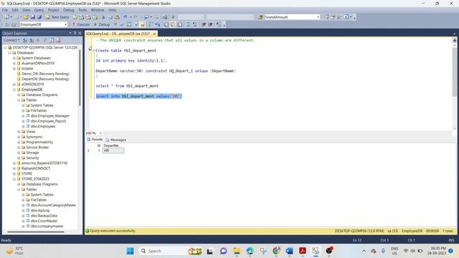
Task: Click the Open File folder icon
Action: point(26,17)
